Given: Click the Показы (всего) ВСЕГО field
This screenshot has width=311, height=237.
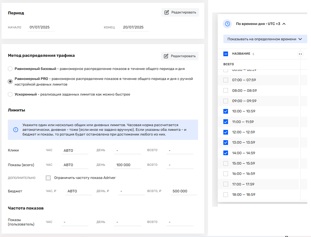Looking at the screenshot, I should click(180, 165).
